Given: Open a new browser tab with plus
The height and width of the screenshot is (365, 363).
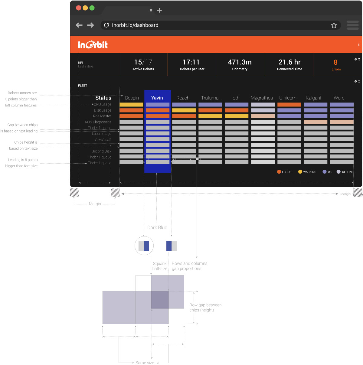Looking at the screenshot, I should (x=159, y=10).
